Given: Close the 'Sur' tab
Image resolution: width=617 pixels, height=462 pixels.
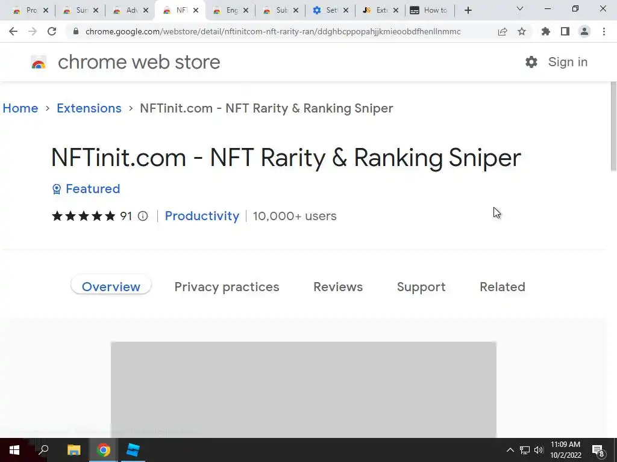Looking at the screenshot, I should 96,10.
